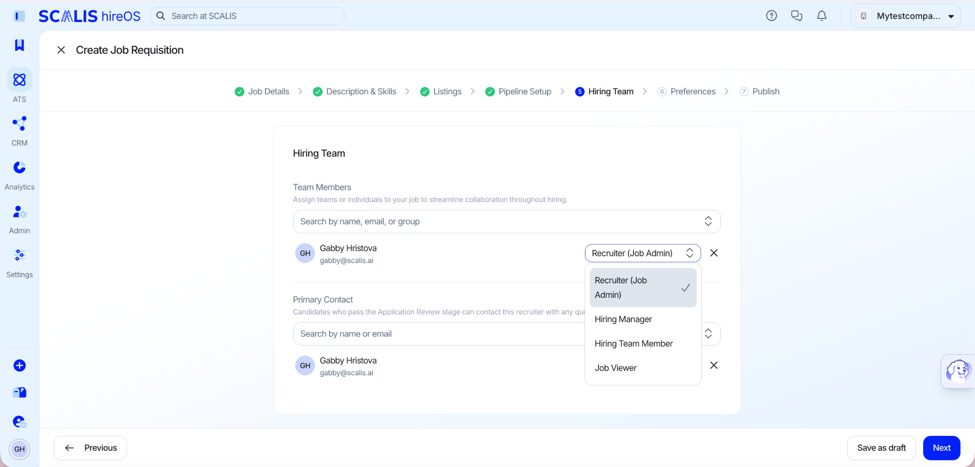This screenshot has height=467, width=975.
Task: Go to the Publish step
Action: click(x=760, y=92)
